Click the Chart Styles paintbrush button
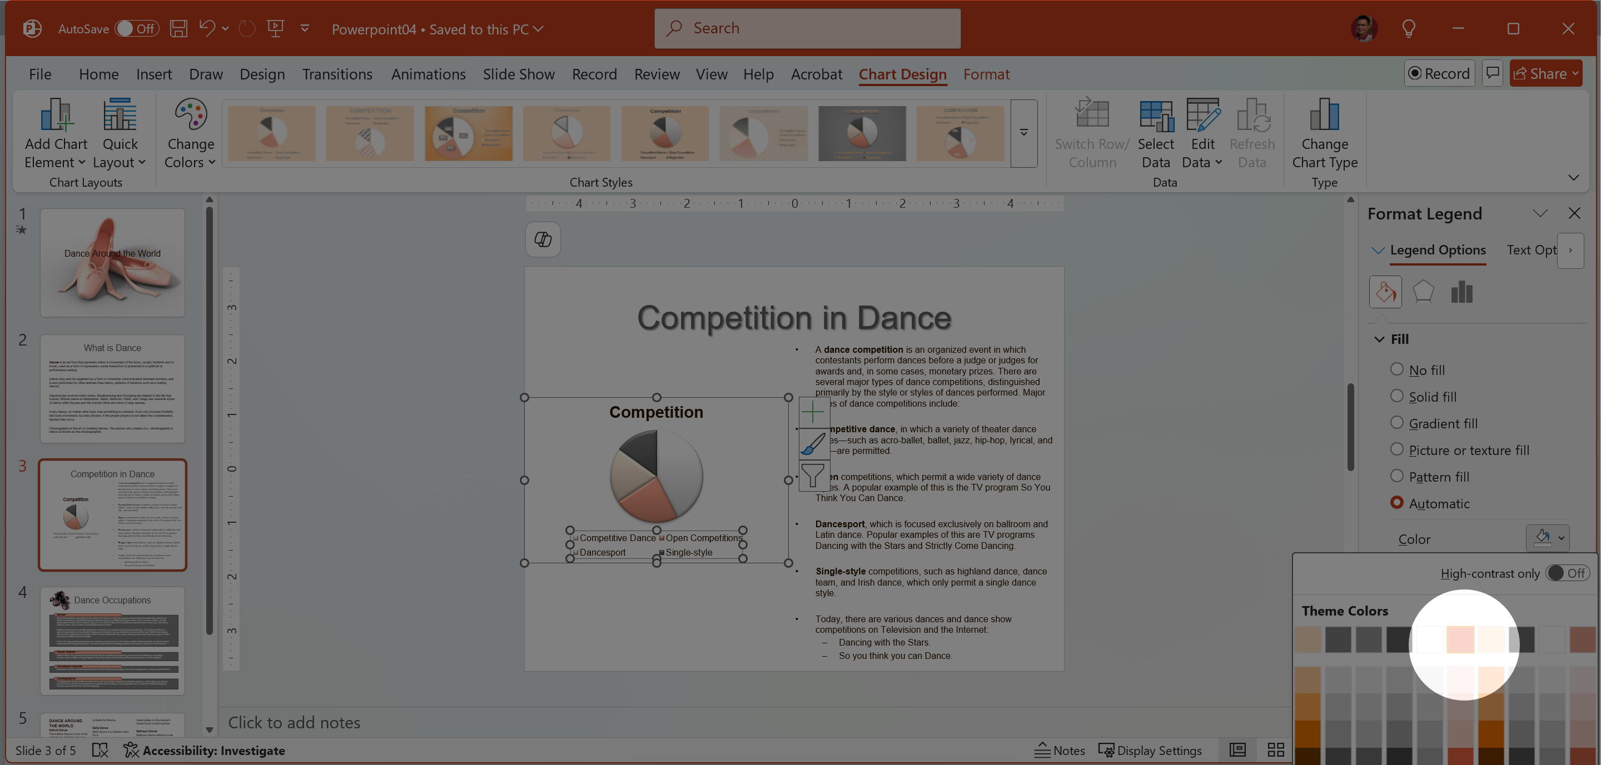Screen dimensions: 1601x765 [x=813, y=443]
